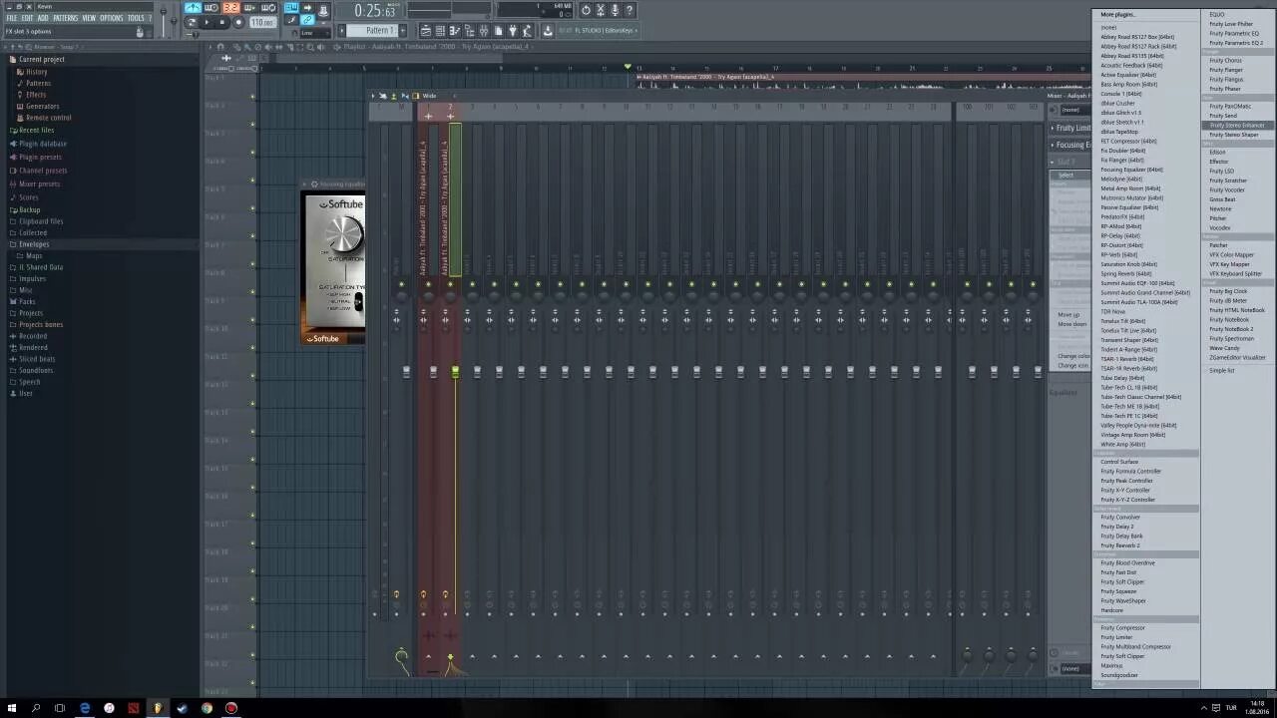
Task: Open the PATTERNS menu
Action: click(65, 18)
